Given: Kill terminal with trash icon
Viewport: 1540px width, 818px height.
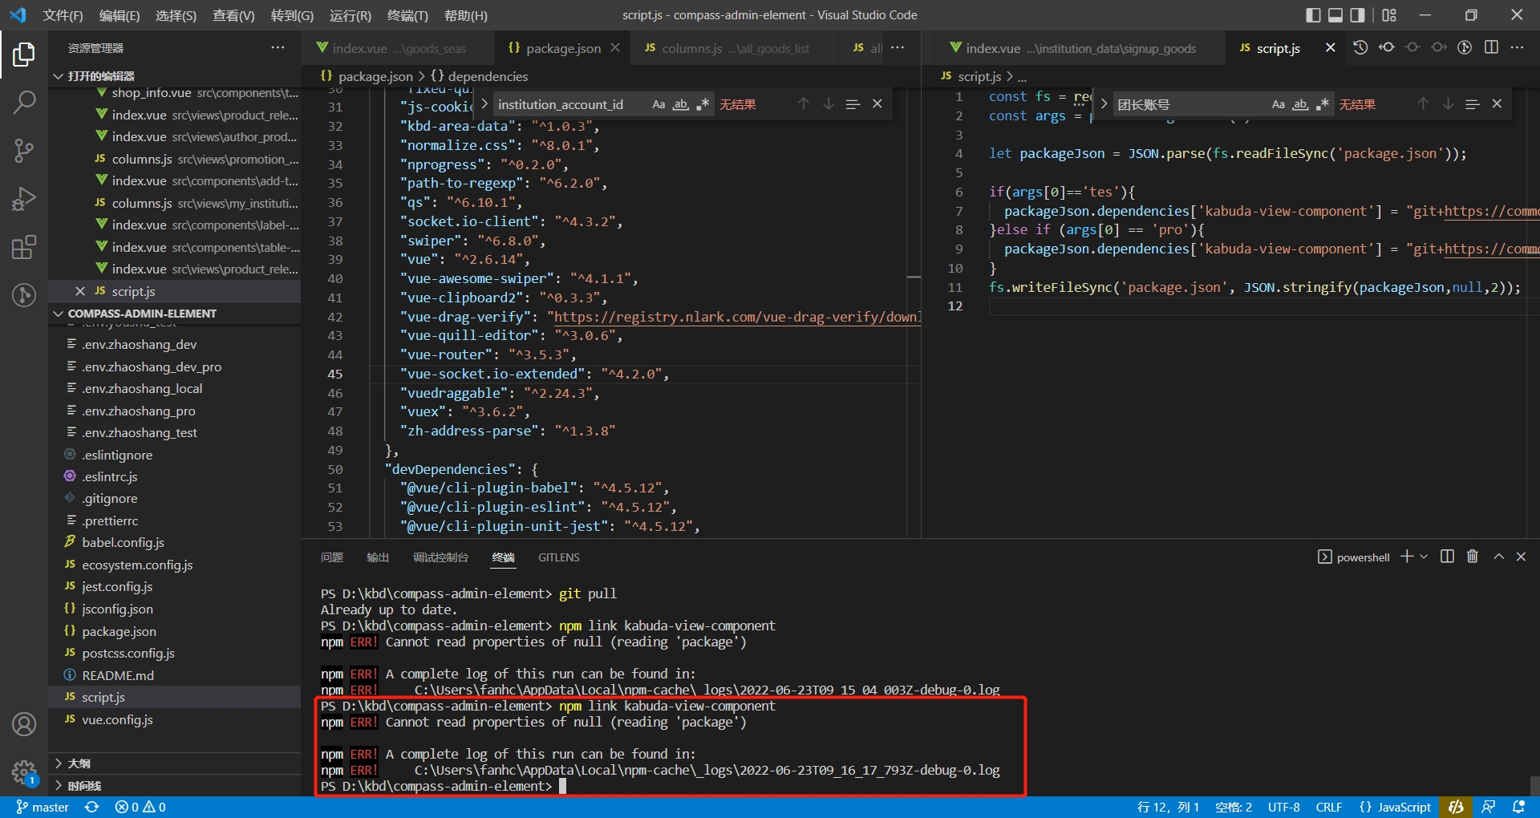Looking at the screenshot, I should [x=1473, y=557].
